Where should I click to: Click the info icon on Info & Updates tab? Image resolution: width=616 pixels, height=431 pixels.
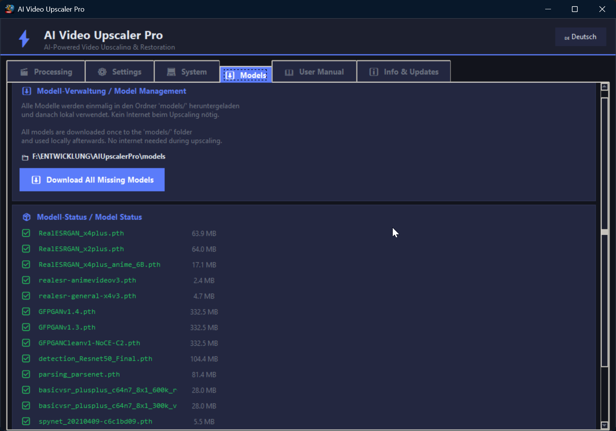click(x=374, y=72)
